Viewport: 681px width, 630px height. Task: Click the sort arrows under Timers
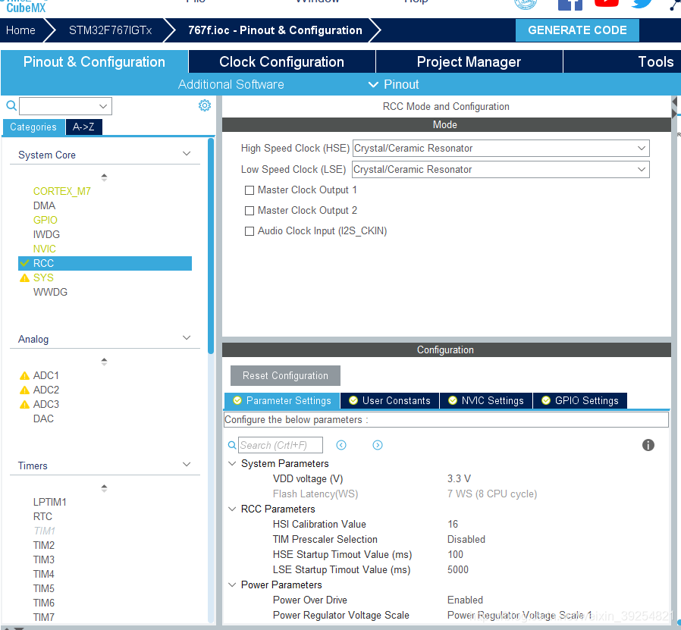coord(104,488)
